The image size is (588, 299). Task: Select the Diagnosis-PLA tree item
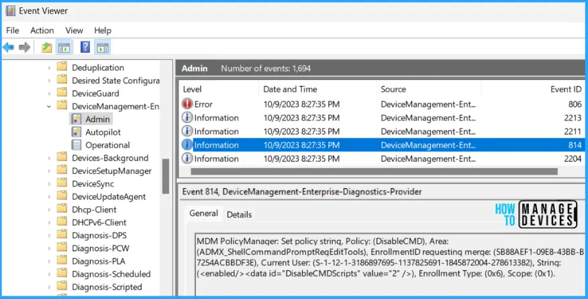100,261
